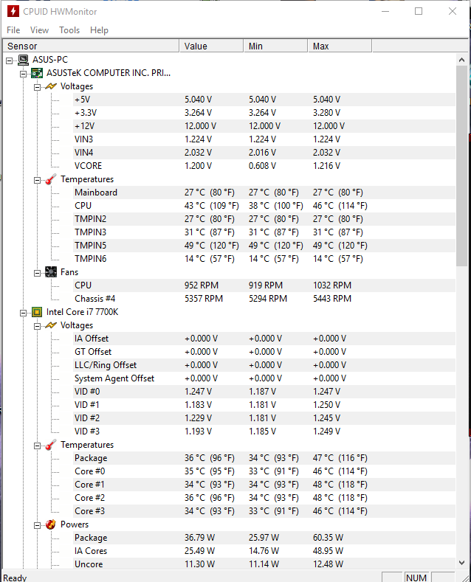Open the File menu
This screenshot has height=582, width=471.
(x=13, y=30)
